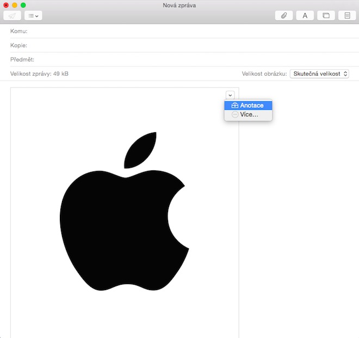Zoom the window with the green button

pyautogui.click(x=23, y=5)
